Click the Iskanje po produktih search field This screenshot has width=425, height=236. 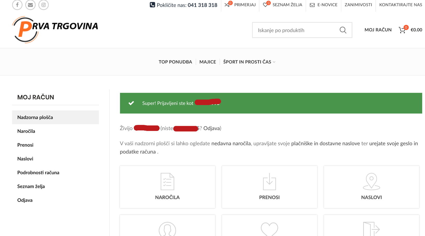pyautogui.click(x=302, y=30)
